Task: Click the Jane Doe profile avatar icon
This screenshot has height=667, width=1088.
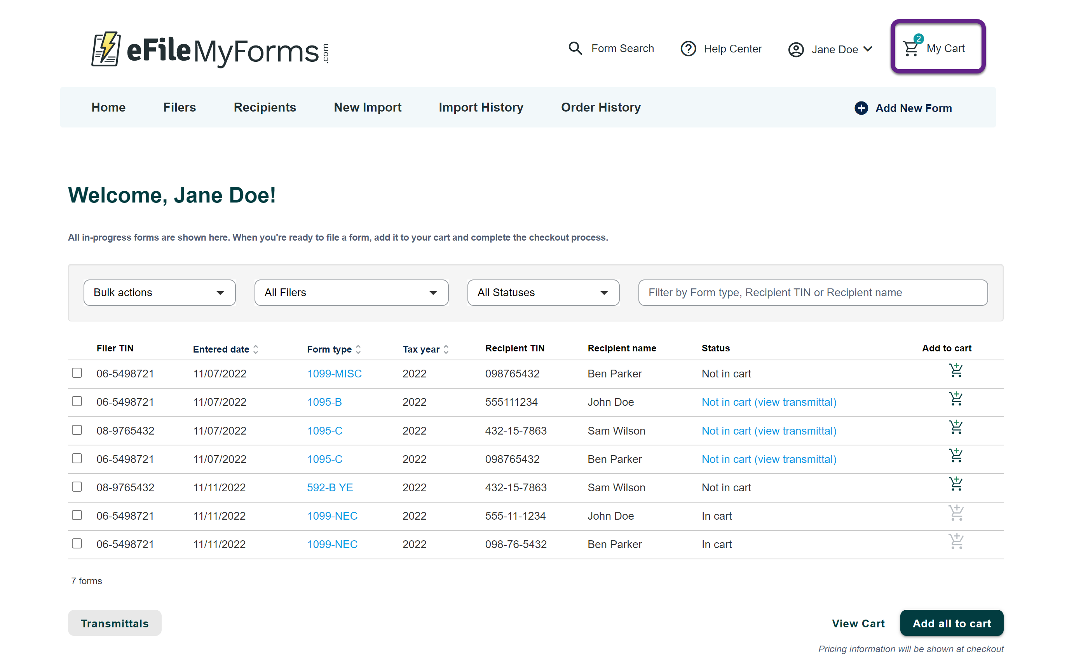Action: coord(796,49)
